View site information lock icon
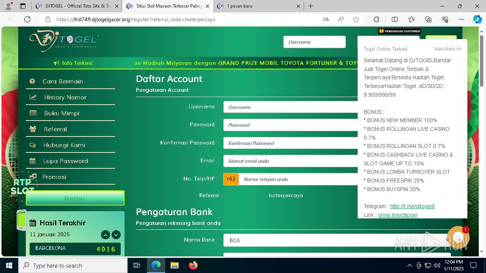The image size is (486, 273). click(47, 19)
